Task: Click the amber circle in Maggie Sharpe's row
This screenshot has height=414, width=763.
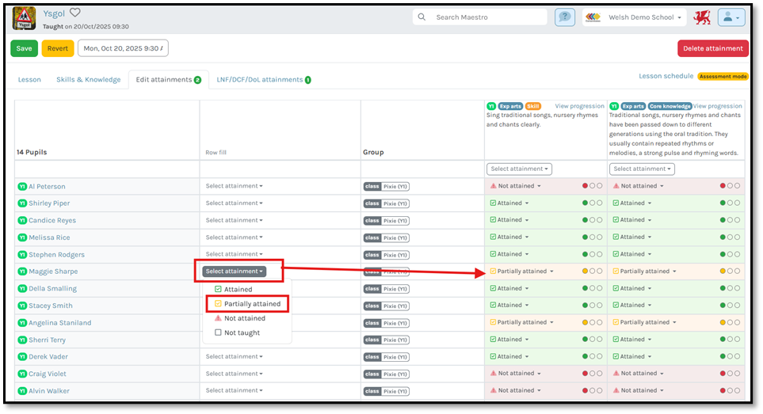Action: [x=586, y=272]
